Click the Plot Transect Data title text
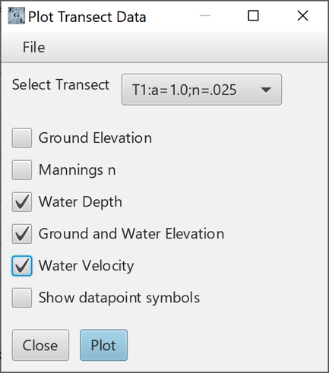 (x=87, y=17)
